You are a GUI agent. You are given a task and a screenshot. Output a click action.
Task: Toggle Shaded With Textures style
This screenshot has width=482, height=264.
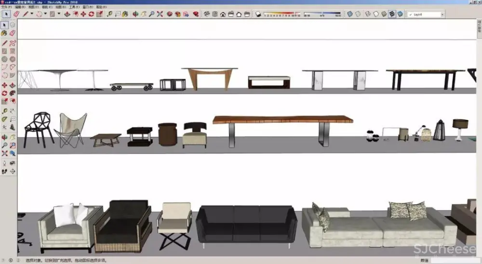[392, 14]
